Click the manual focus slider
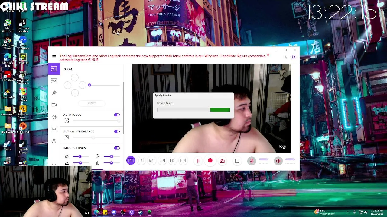 click(x=96, y=121)
